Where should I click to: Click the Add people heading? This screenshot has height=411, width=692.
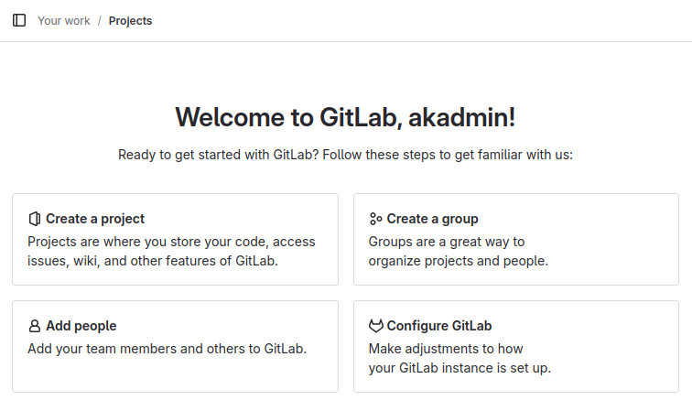(x=81, y=326)
